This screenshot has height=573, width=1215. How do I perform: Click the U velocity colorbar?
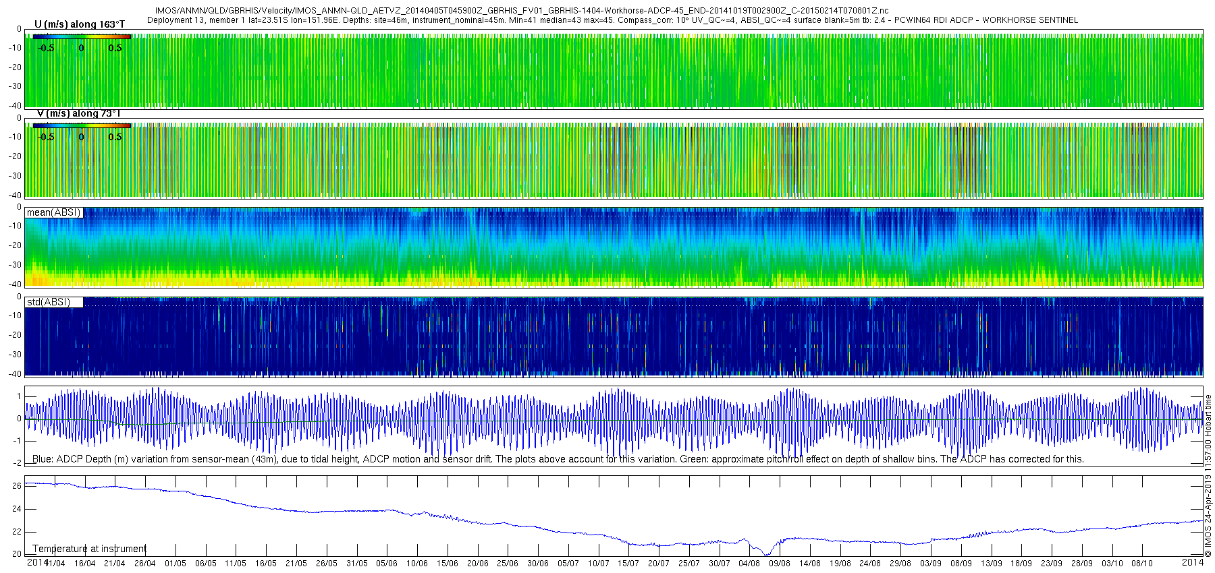[82, 37]
